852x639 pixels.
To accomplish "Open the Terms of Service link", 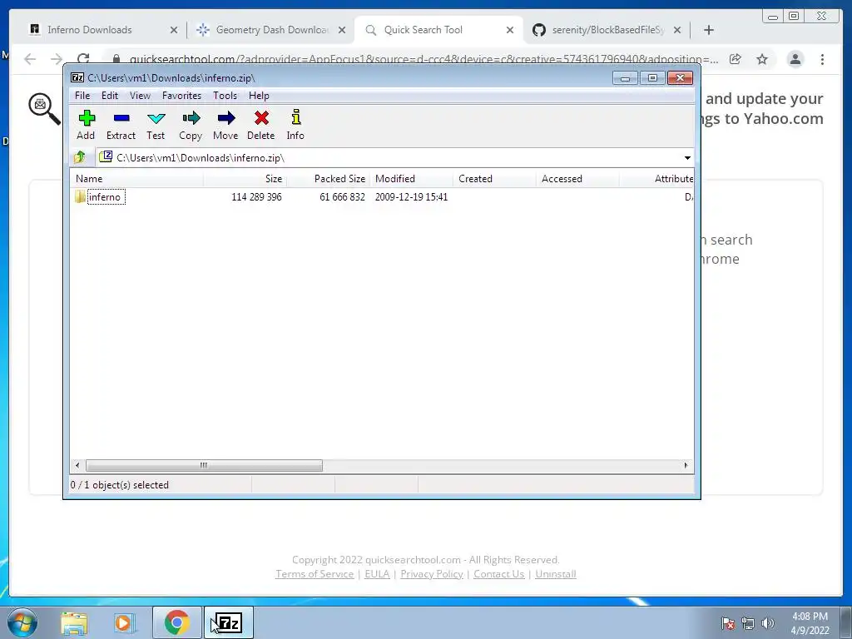I will point(315,574).
